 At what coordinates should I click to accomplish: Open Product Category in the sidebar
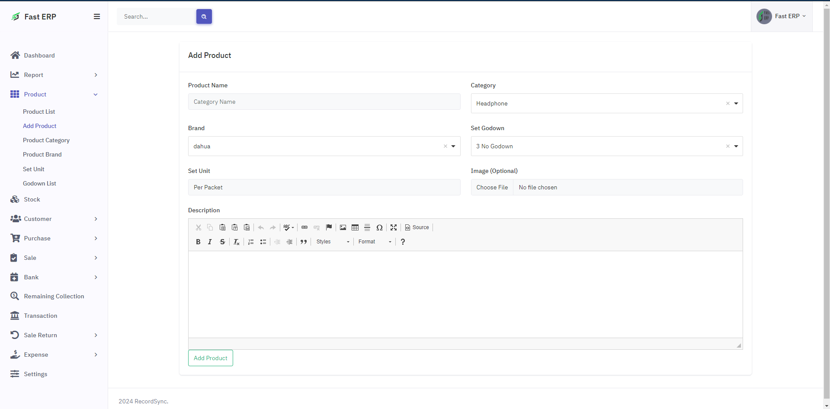coord(46,140)
